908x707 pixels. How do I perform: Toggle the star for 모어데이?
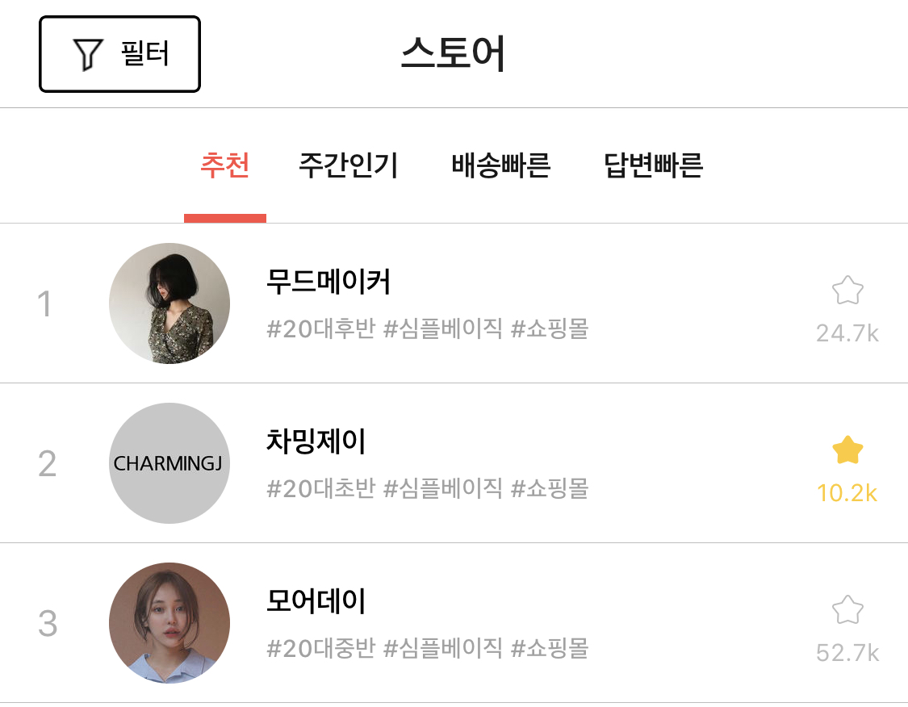[847, 610]
